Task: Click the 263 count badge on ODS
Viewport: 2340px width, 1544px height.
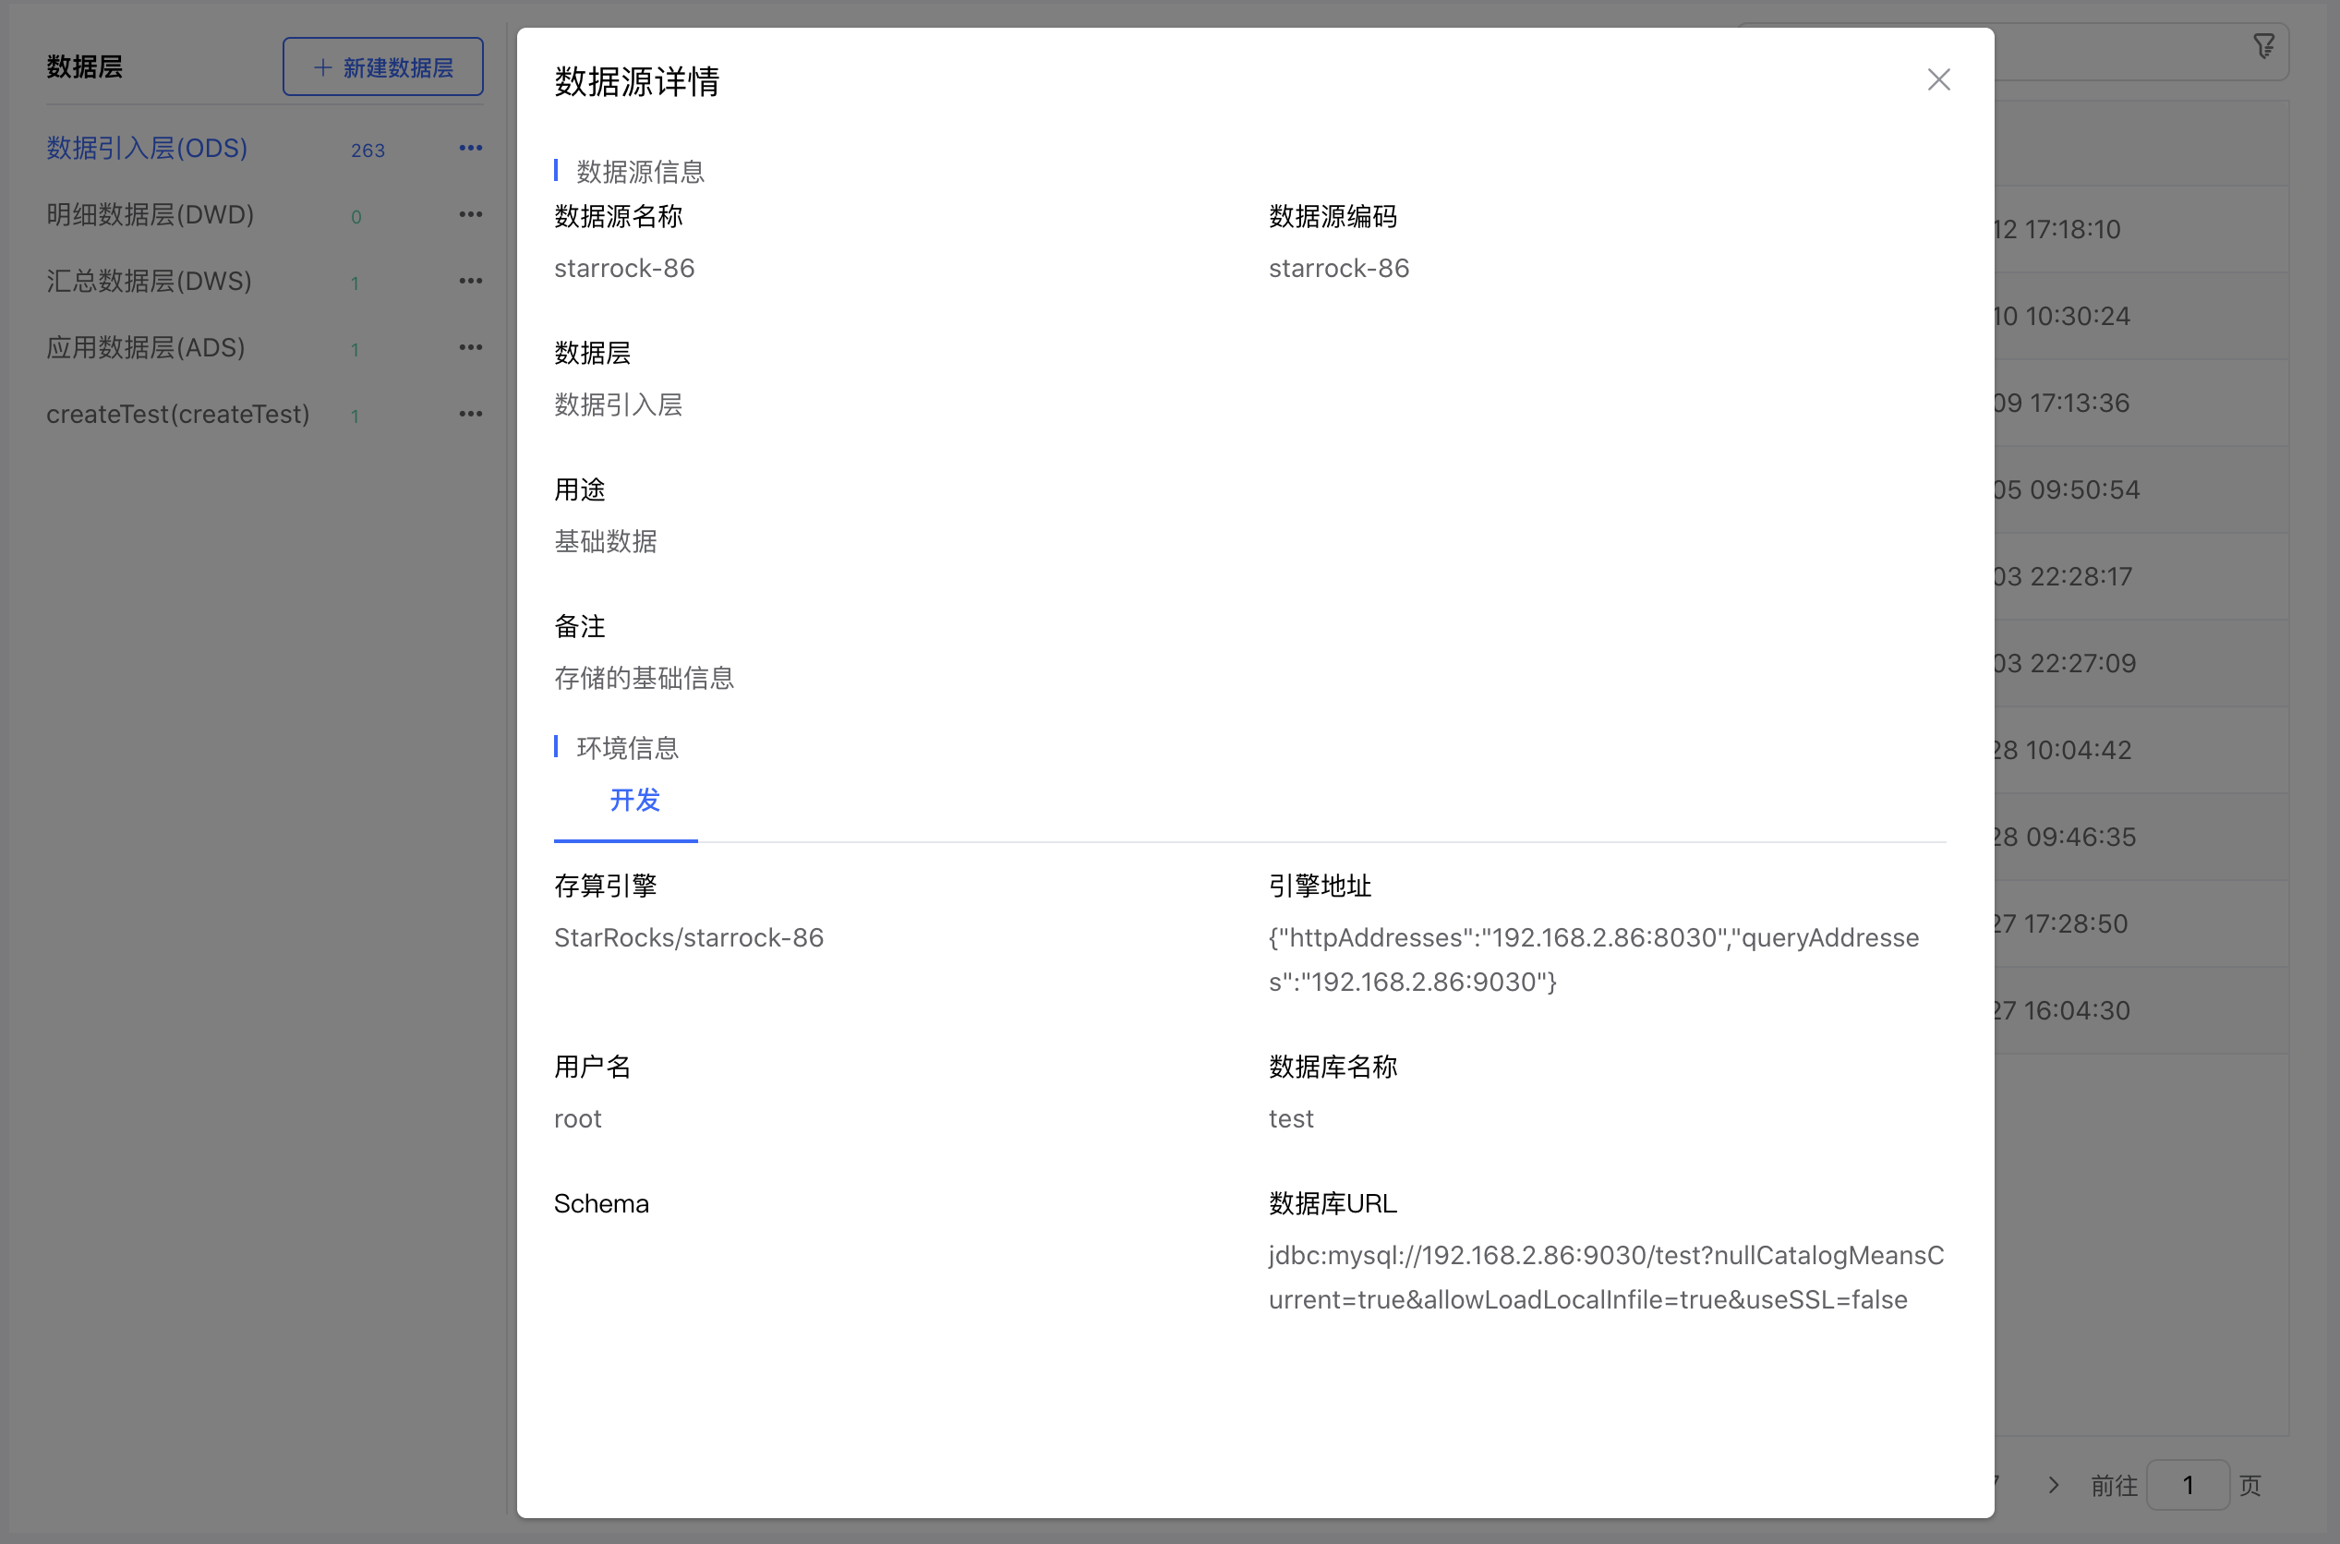Action: coord(368,150)
